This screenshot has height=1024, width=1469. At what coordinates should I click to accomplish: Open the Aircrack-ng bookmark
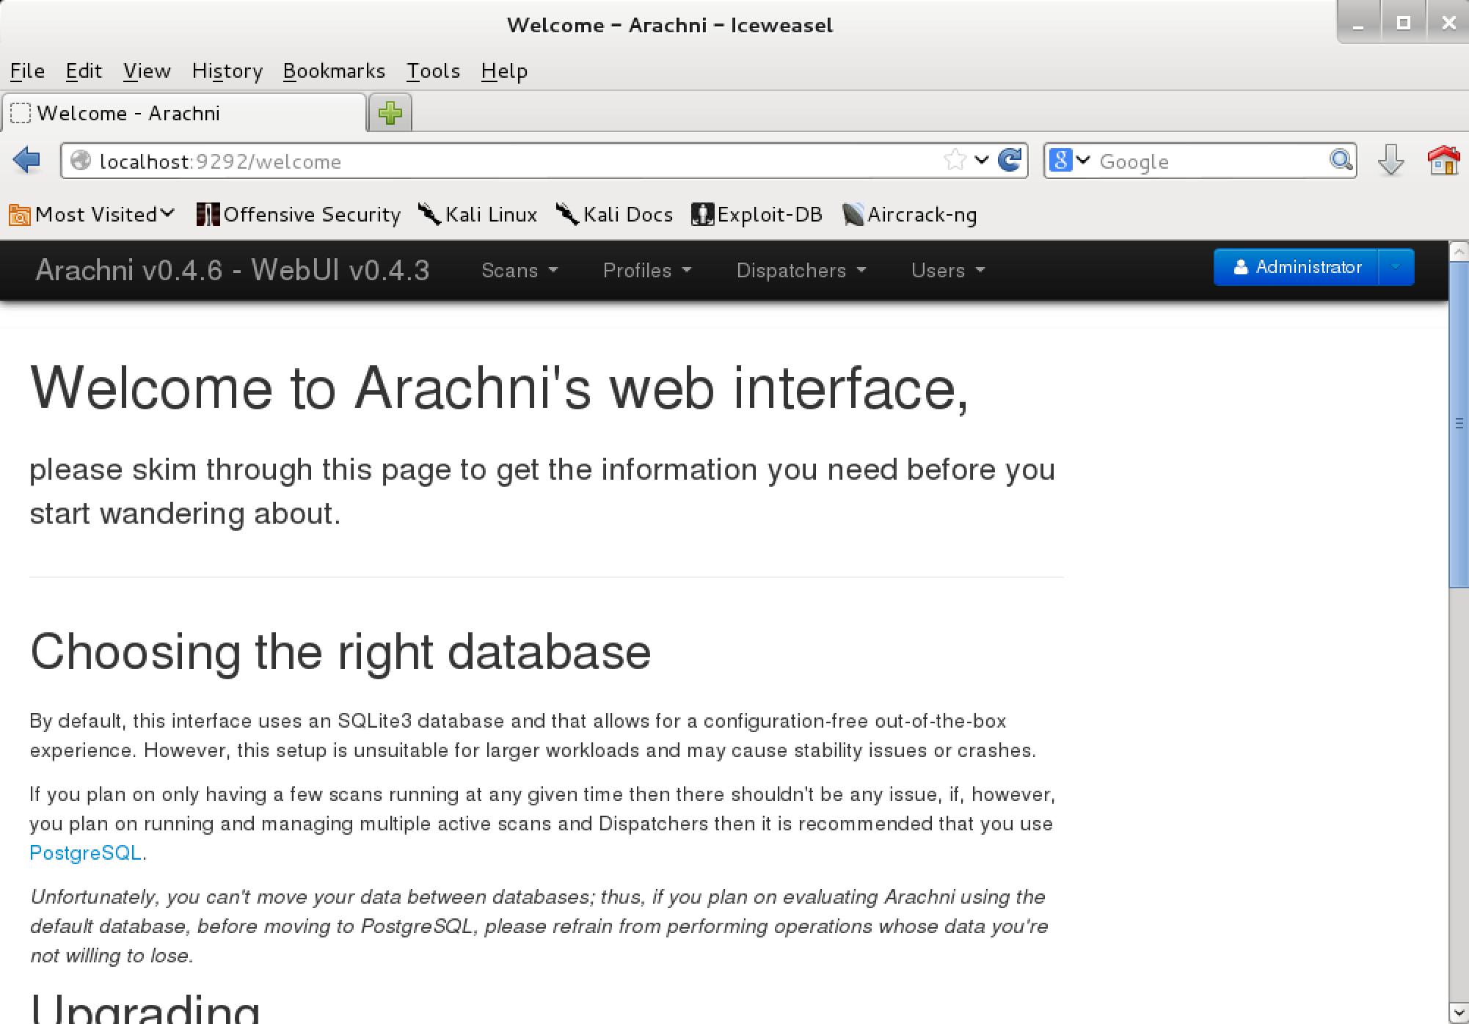click(910, 214)
